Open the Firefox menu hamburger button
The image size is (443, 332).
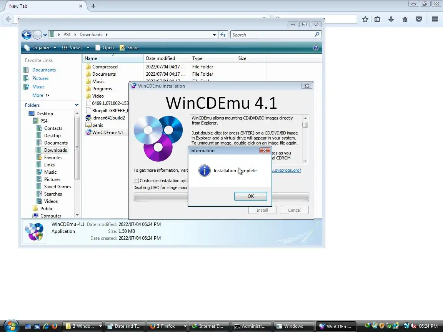pos(435,19)
